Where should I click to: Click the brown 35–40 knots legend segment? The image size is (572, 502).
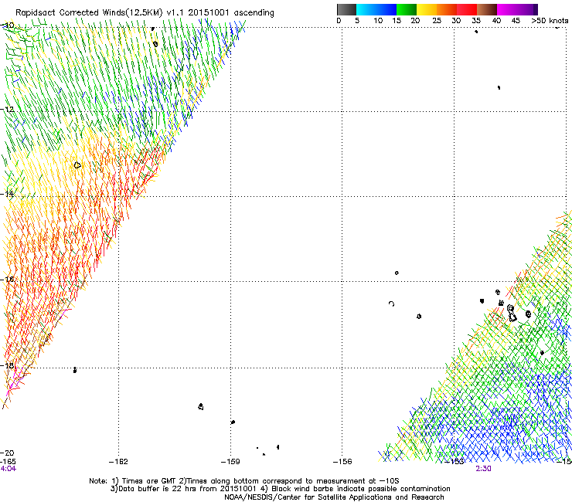click(487, 9)
